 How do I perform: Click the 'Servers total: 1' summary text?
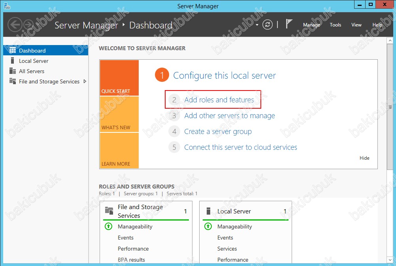182,194
